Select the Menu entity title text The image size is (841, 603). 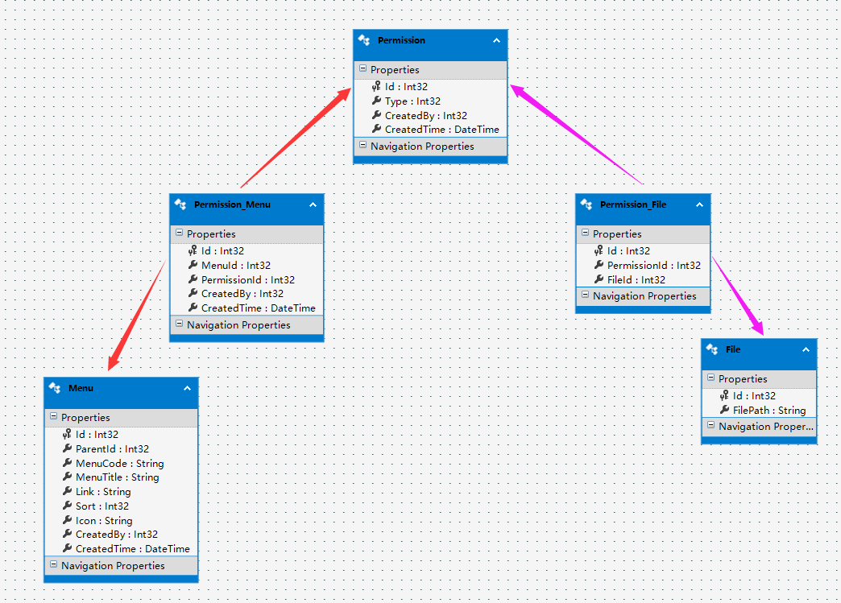[81, 388]
